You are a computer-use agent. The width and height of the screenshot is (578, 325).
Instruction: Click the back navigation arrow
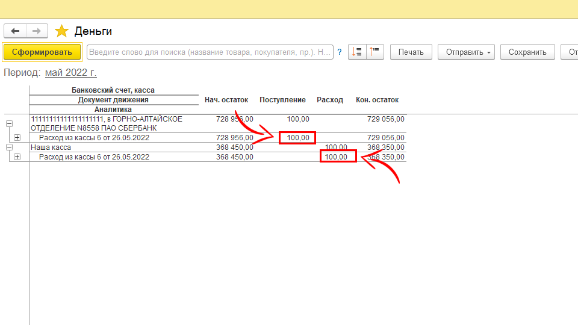tap(15, 31)
